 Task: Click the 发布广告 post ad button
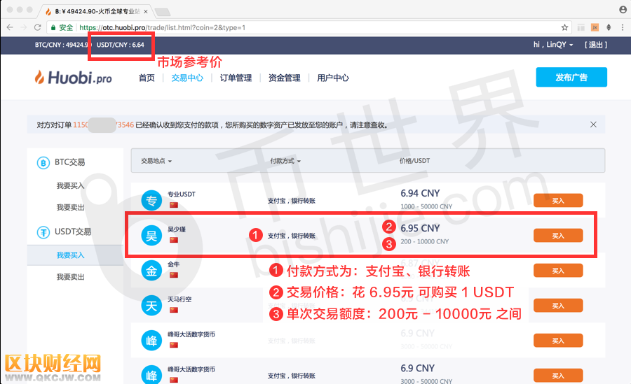[x=571, y=77]
